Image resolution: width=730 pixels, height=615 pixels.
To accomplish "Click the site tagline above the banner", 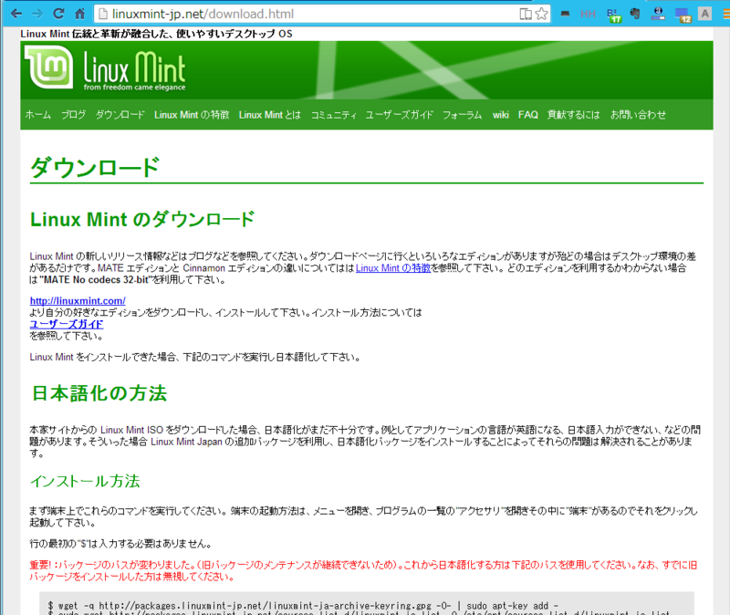I will click(156, 34).
